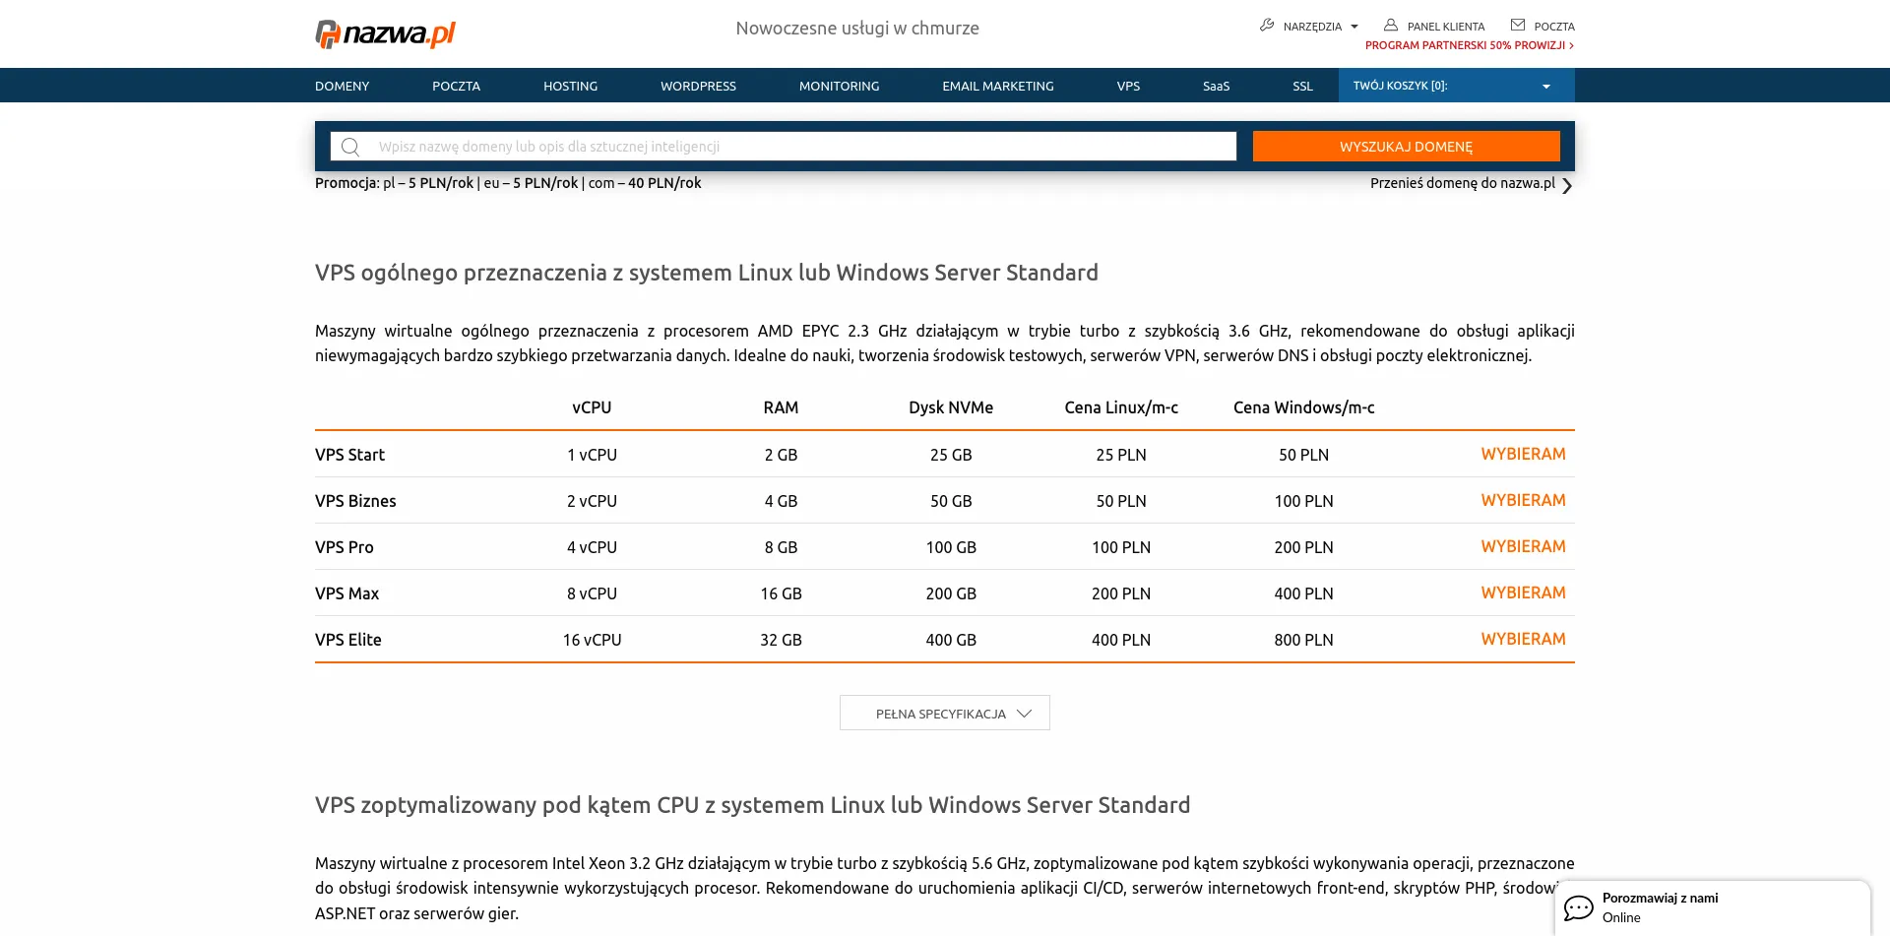This screenshot has height=936, width=1890.
Task: Choose WYBIERAM for VPS Pro
Action: (x=1524, y=546)
